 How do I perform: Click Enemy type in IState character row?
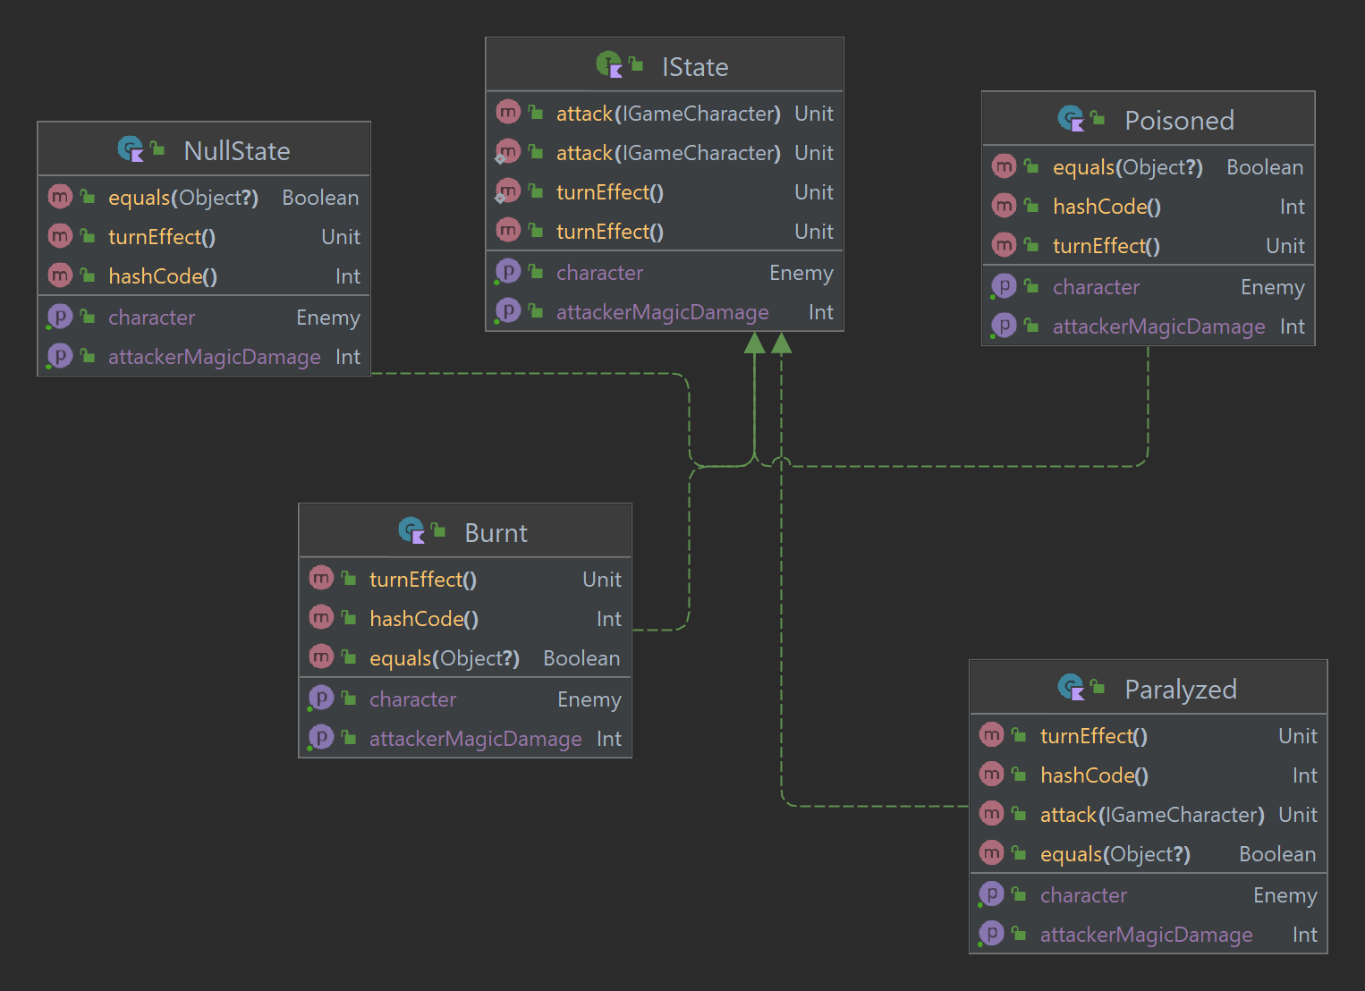click(801, 273)
